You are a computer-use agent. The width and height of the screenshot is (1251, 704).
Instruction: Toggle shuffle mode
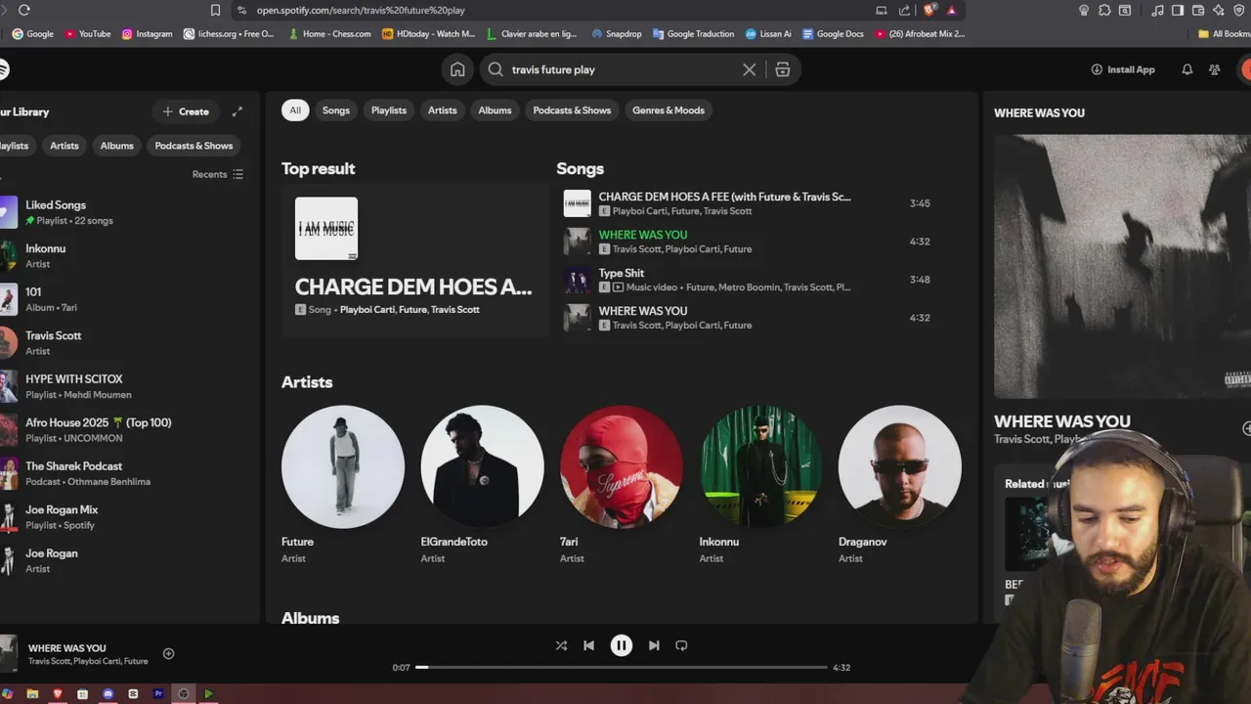tap(561, 645)
